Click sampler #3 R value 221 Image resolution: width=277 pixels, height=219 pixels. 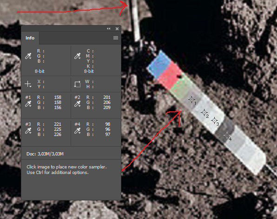pos(58,124)
